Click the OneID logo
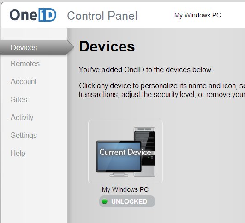The width and height of the screenshot is (245, 223). 33,15
